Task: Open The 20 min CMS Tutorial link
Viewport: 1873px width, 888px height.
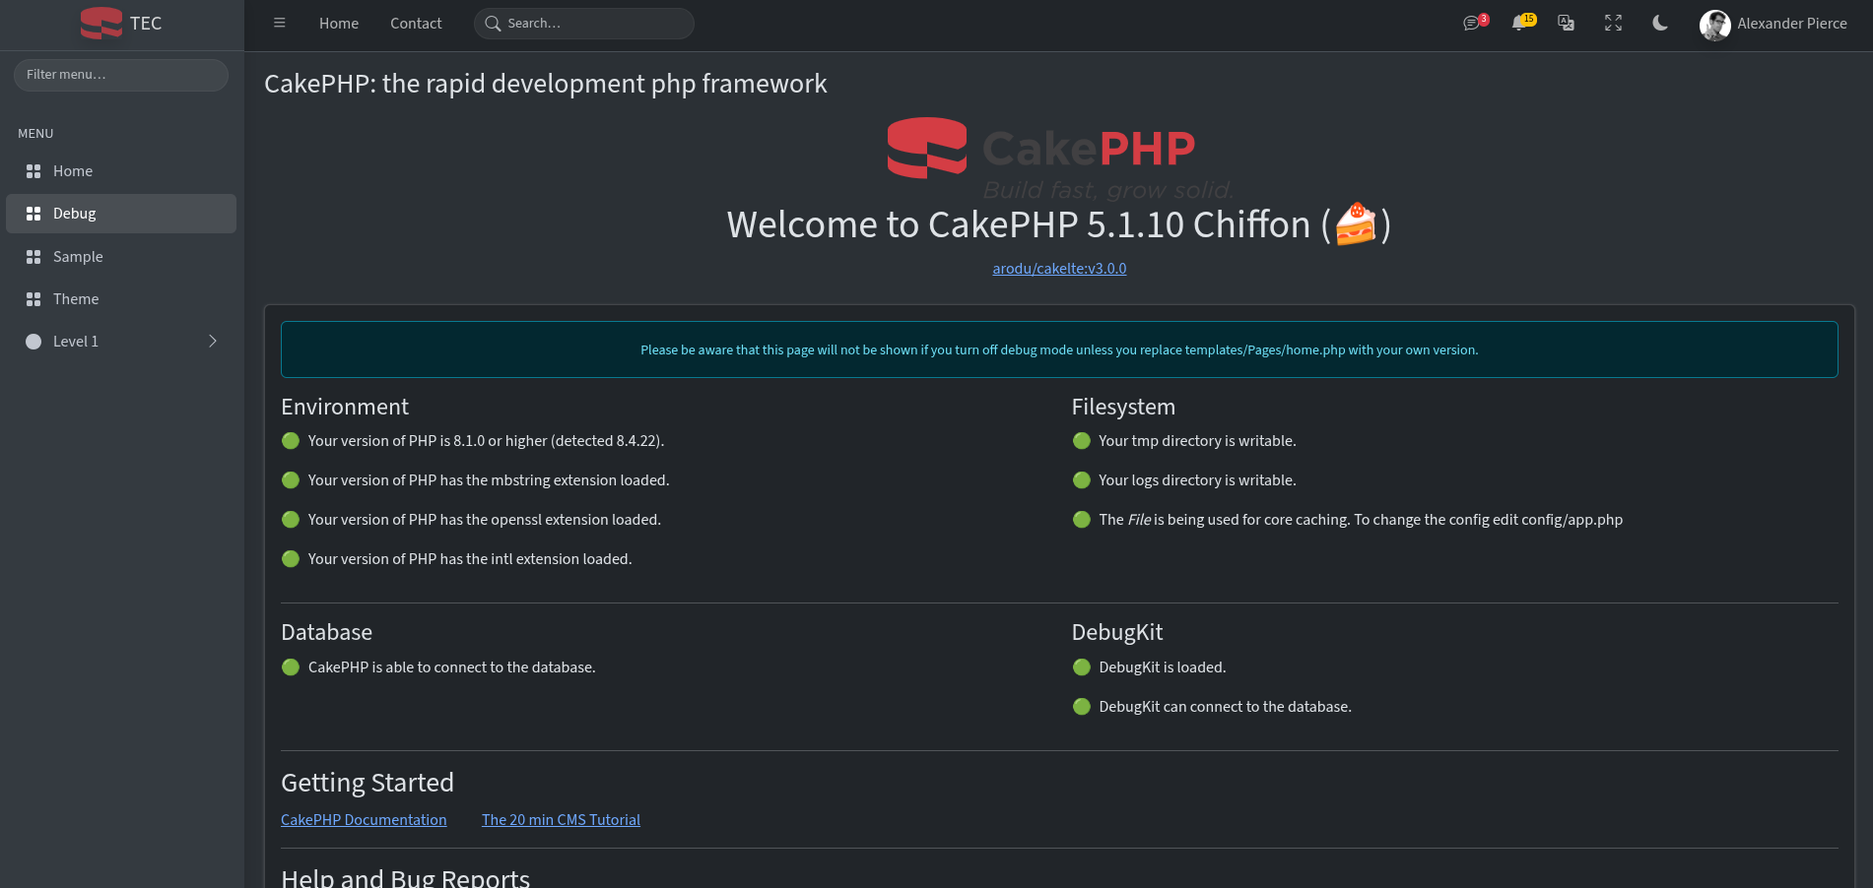Action: point(561,820)
